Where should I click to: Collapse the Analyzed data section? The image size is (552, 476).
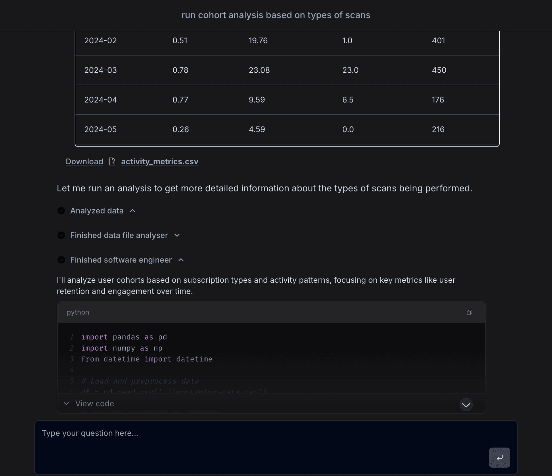(x=133, y=211)
